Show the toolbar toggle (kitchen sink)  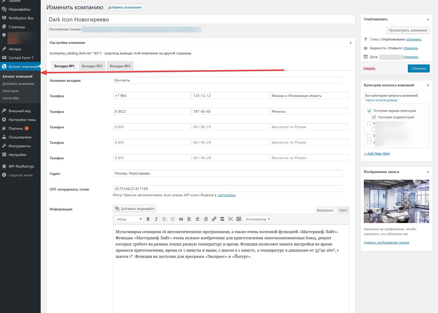coord(239,219)
